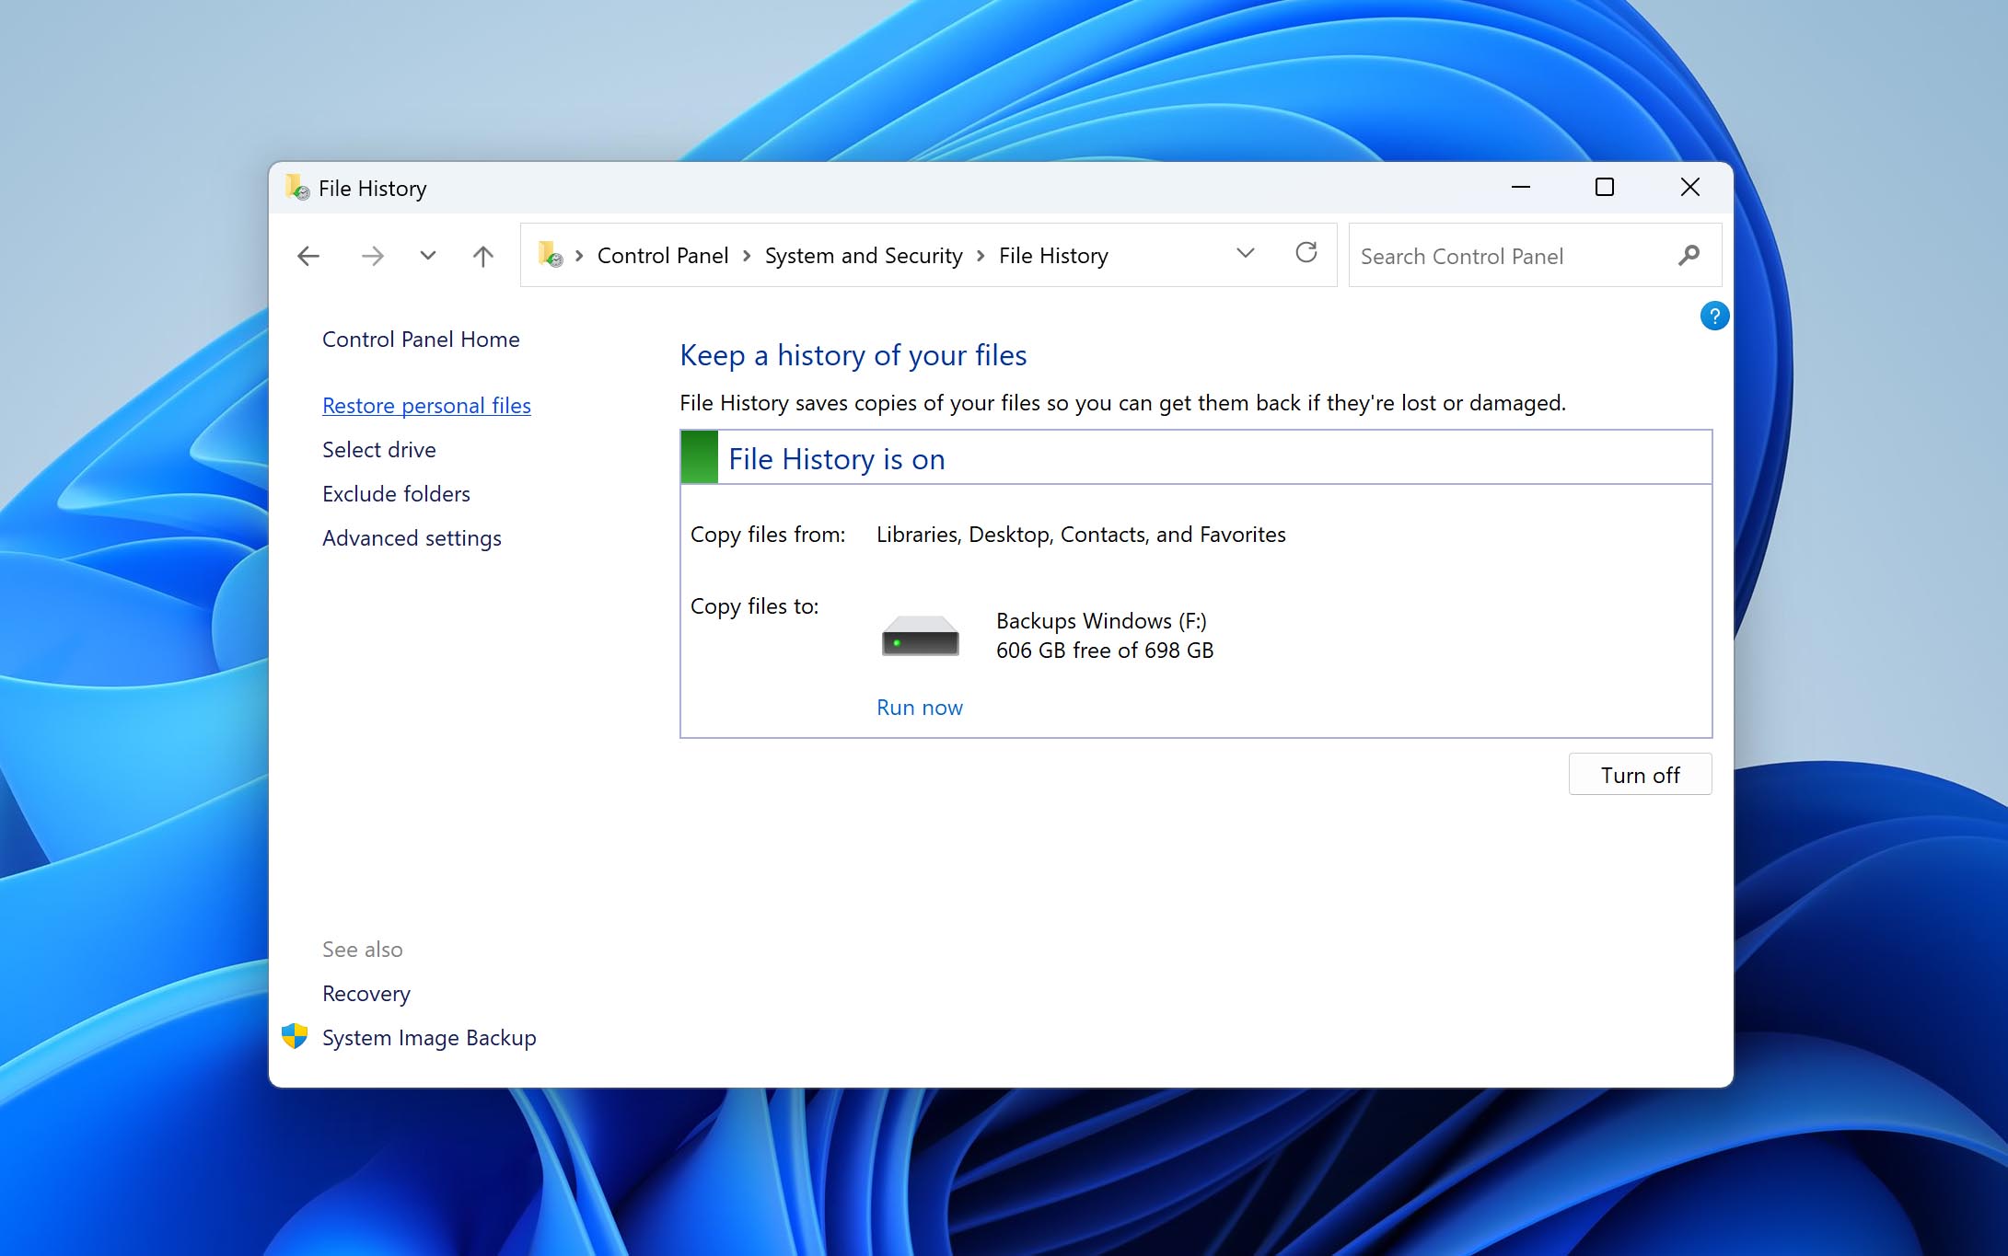Refresh the File History page
This screenshot has width=2008, height=1256.
(x=1306, y=254)
